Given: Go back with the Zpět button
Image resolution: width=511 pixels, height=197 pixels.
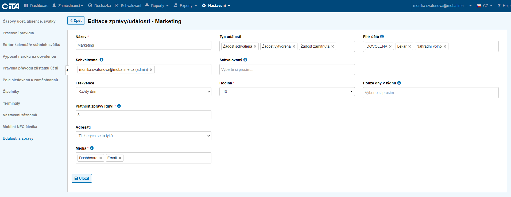Looking at the screenshot, I should pos(76,20).
